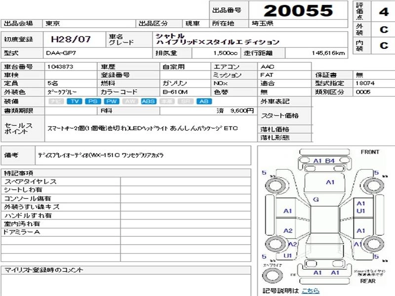Image resolution: width=395 pixels, height=296 pixels.
Task: Click the seating capacity 5名
Action: click(54, 83)
